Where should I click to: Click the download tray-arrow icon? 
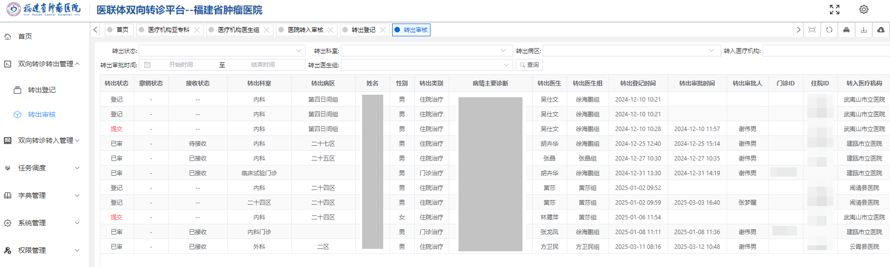click(x=863, y=30)
